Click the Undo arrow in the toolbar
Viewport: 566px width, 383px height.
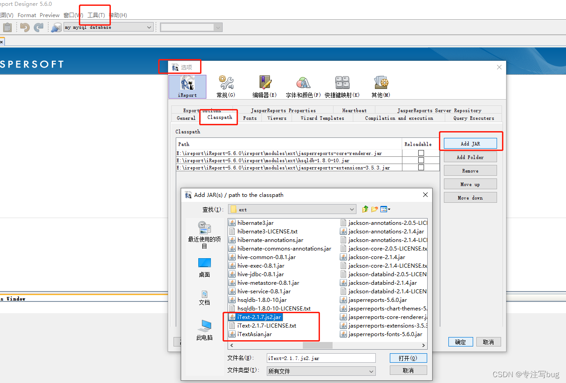point(22,27)
